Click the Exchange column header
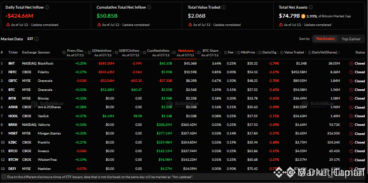 point(29,53)
